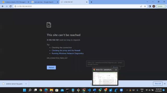Screen dimensions: 167x93
Task: Click the ERR_CONNECTION_TIMED_OUT error code text
Action: tap(57, 58)
